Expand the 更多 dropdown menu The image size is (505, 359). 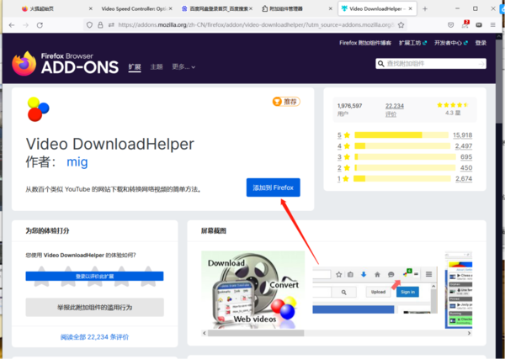point(184,66)
